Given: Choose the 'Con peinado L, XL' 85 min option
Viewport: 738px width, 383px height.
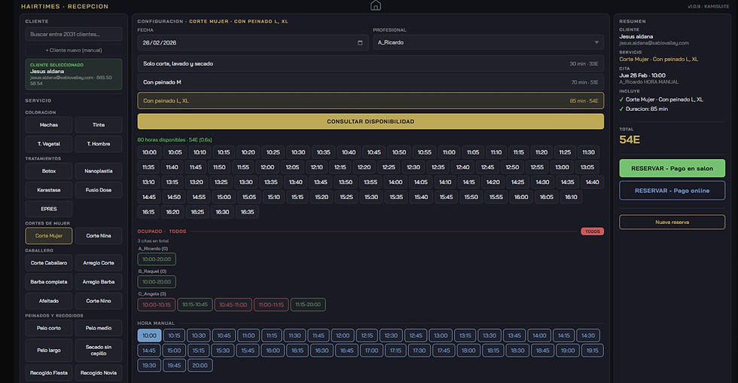Looking at the screenshot, I should coord(371,100).
